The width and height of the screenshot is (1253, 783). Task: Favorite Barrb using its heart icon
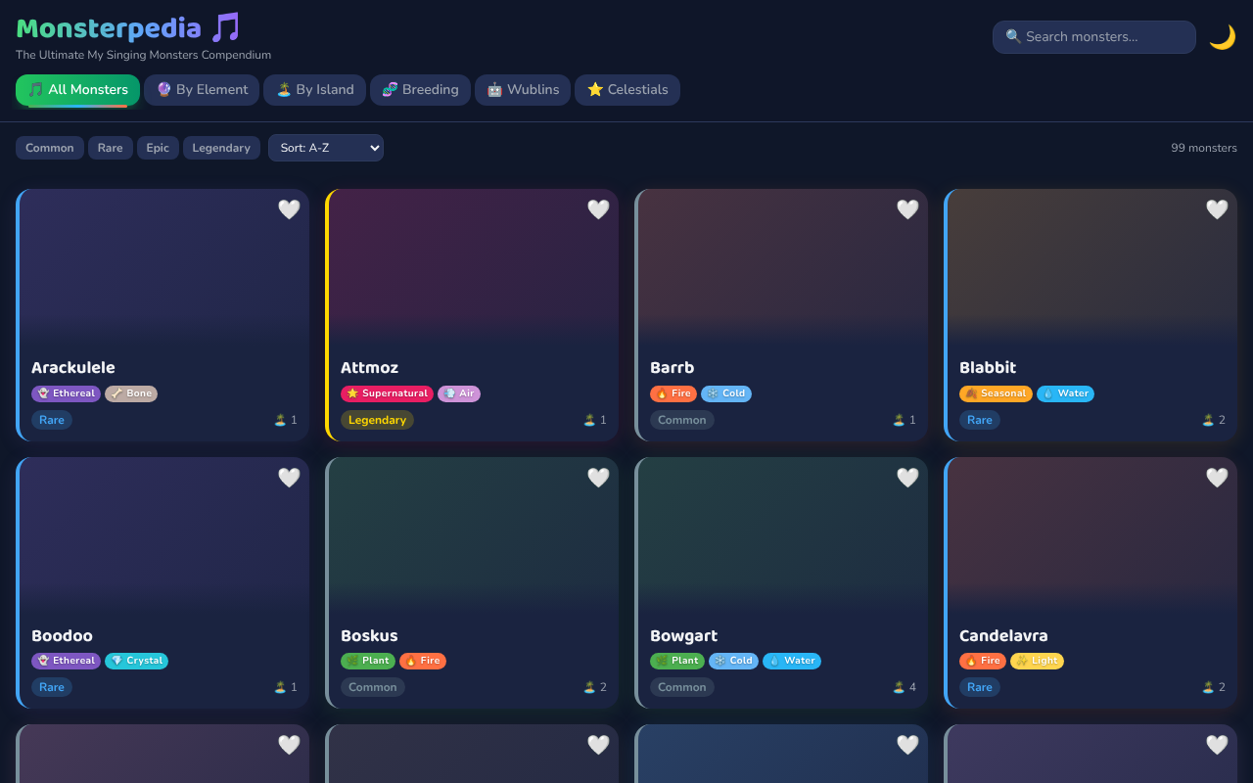point(907,209)
